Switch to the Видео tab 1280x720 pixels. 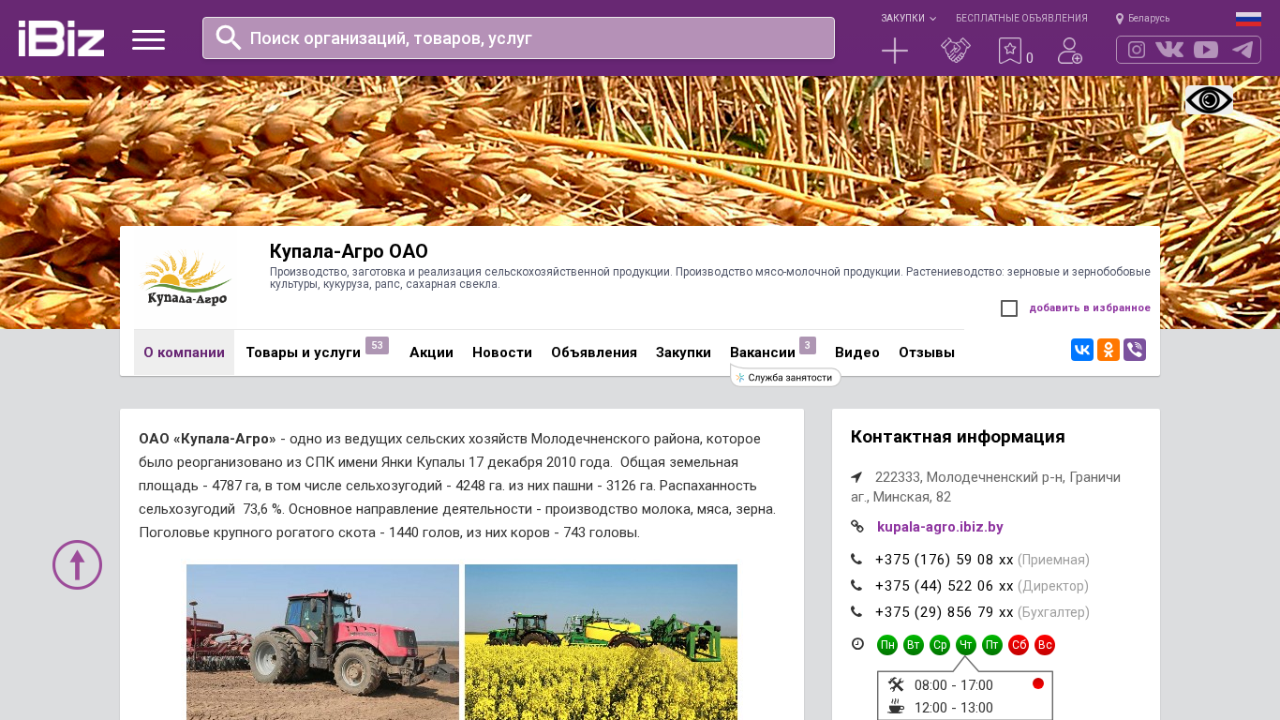pos(857,352)
